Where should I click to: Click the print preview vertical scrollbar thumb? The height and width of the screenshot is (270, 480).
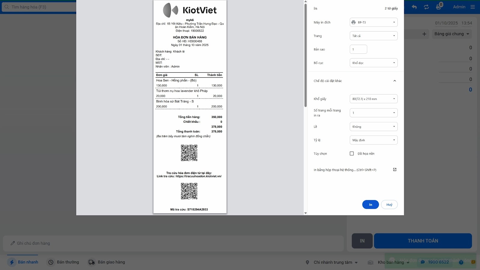click(305, 55)
